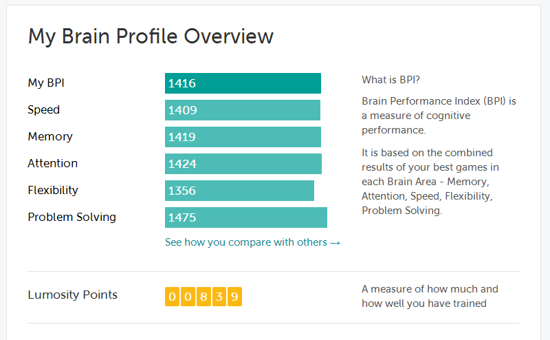Click the Memory label
This screenshot has height=340, width=550.
click(x=50, y=137)
